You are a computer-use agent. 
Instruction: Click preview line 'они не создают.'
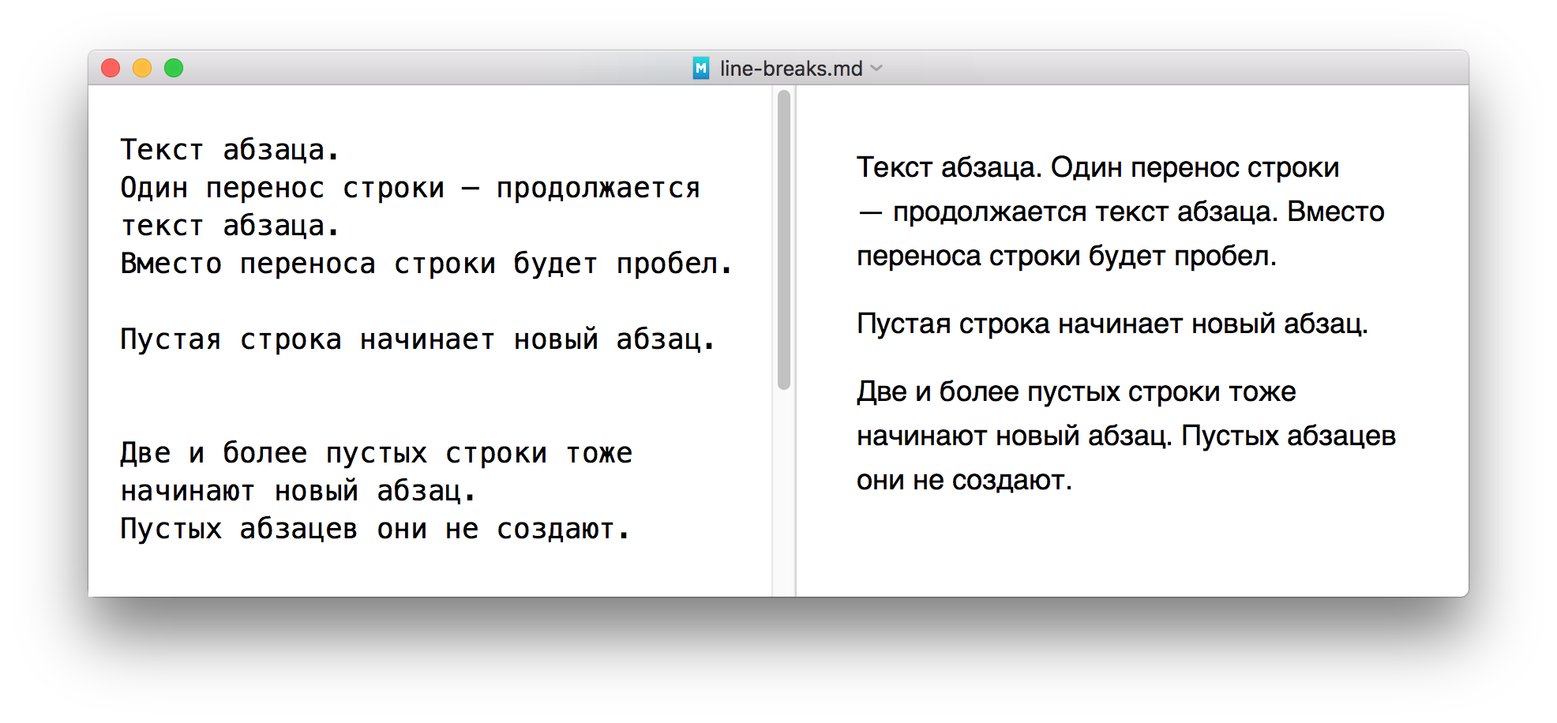coord(965,480)
